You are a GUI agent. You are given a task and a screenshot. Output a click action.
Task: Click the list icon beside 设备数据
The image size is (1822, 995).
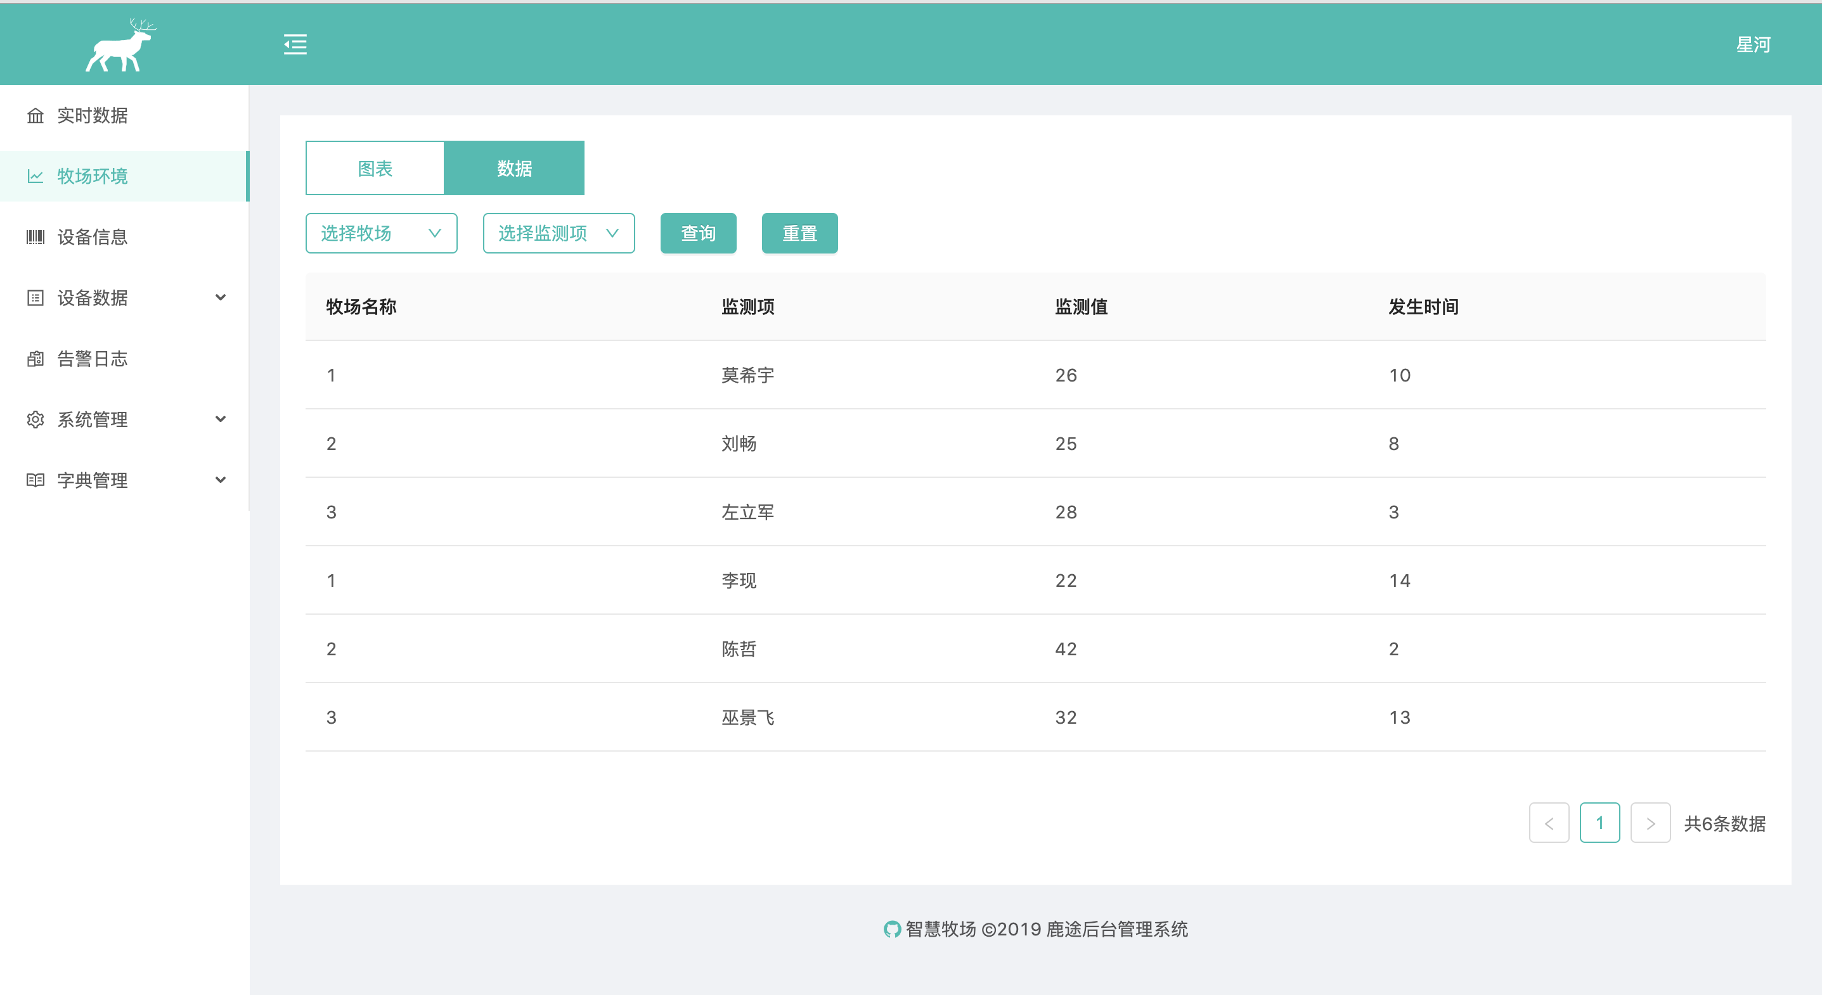[x=36, y=298]
